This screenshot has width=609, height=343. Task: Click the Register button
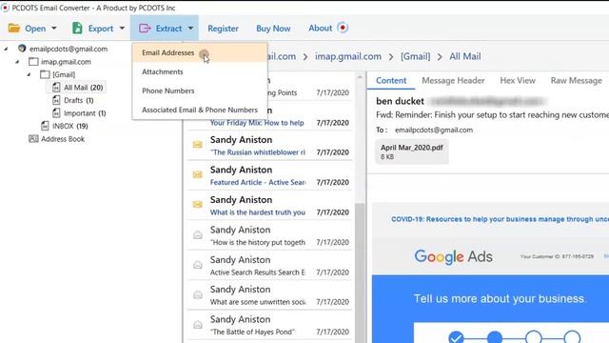223,29
